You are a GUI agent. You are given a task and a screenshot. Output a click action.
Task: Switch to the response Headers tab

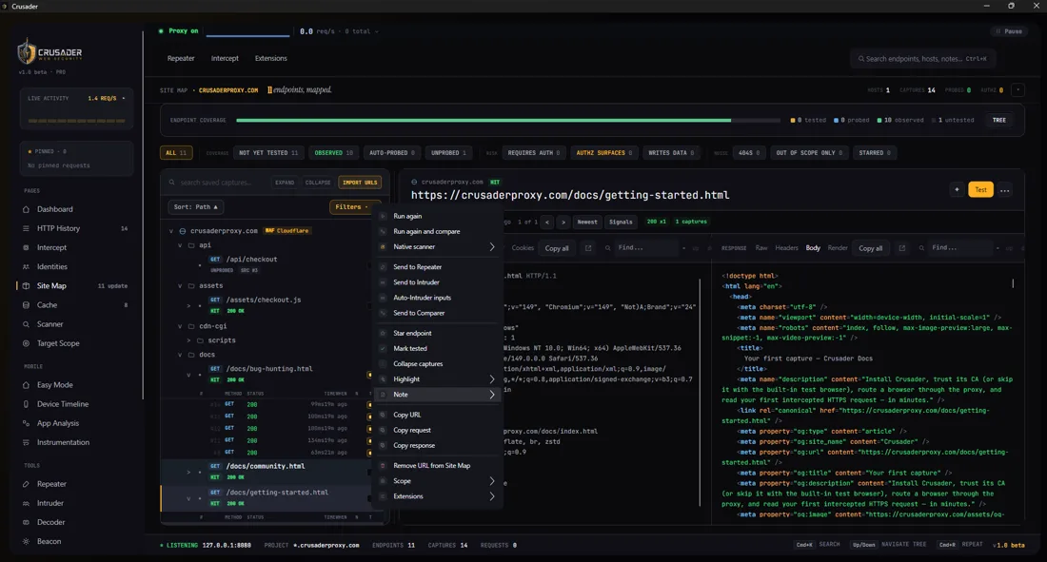coord(786,247)
